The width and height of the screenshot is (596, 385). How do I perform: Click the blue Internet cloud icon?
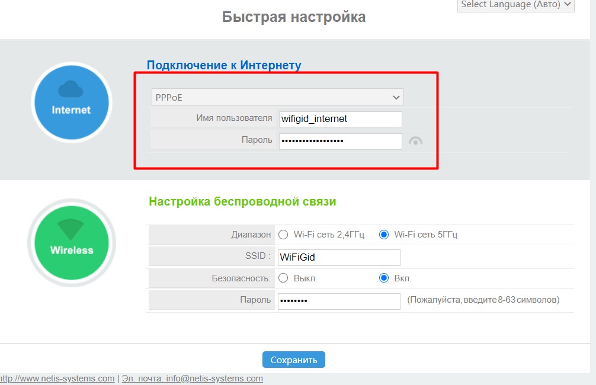[71, 102]
